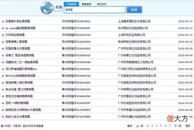Viewport: 194px width, 130px height.
Task: Click company 广州花川秀化妆品有限责任公司
Action: pos(137,69)
